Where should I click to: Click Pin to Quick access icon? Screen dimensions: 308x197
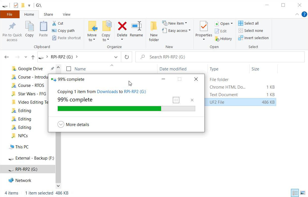coord(12,27)
